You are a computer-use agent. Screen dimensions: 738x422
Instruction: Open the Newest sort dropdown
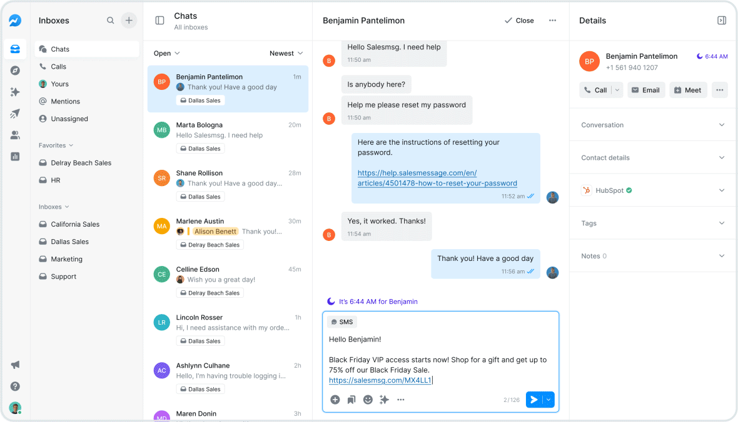pyautogui.click(x=285, y=53)
